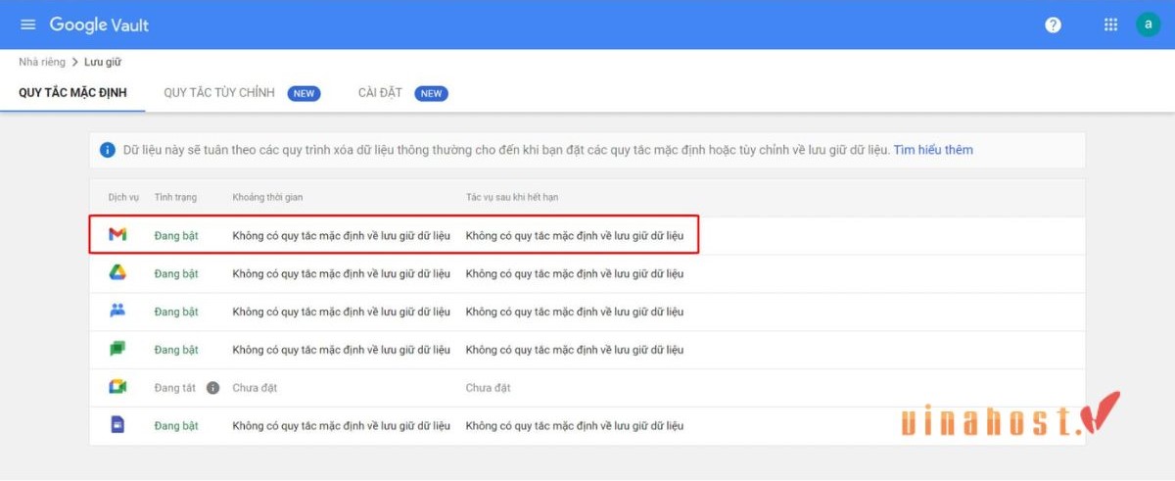Click Đang bật status in the Drive row
Screen dimensions: 1175x481
pyautogui.click(x=176, y=273)
